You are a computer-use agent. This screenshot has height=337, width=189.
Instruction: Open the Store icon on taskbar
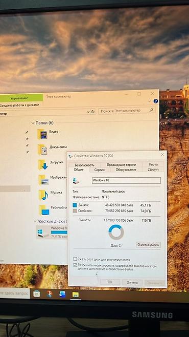[37, 294]
